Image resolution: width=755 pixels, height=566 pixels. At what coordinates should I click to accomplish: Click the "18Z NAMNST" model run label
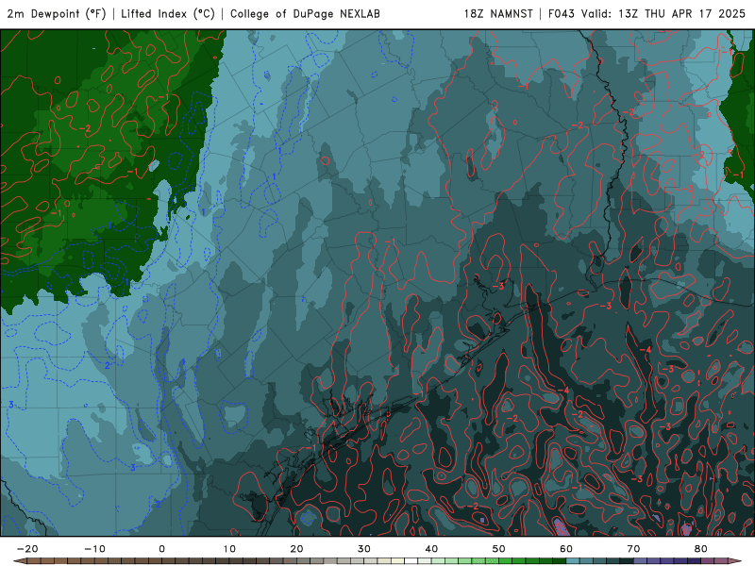[498, 13]
